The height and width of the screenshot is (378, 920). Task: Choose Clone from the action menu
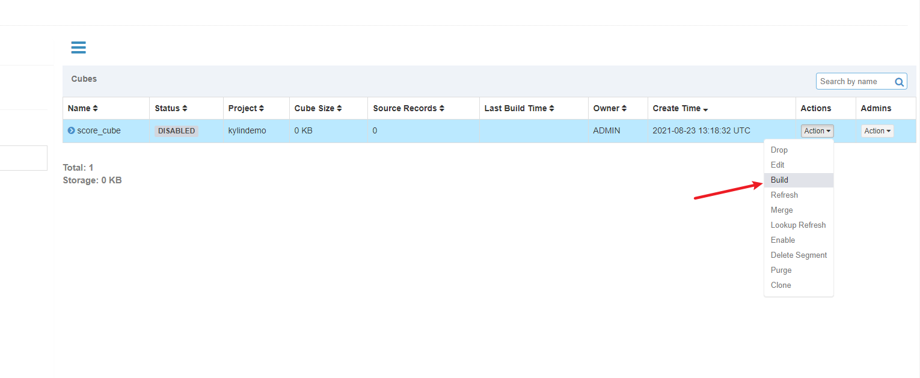point(799,285)
